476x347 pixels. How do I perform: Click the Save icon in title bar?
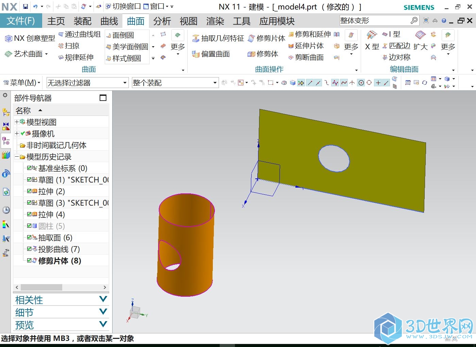coord(26,6)
